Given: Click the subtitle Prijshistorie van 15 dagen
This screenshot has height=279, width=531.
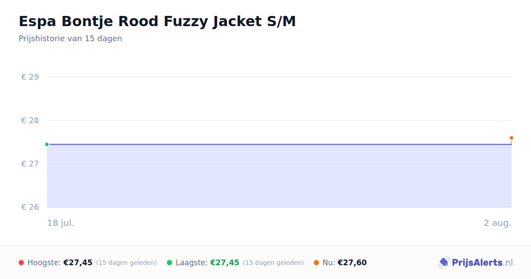Looking at the screenshot, I should (x=70, y=39).
